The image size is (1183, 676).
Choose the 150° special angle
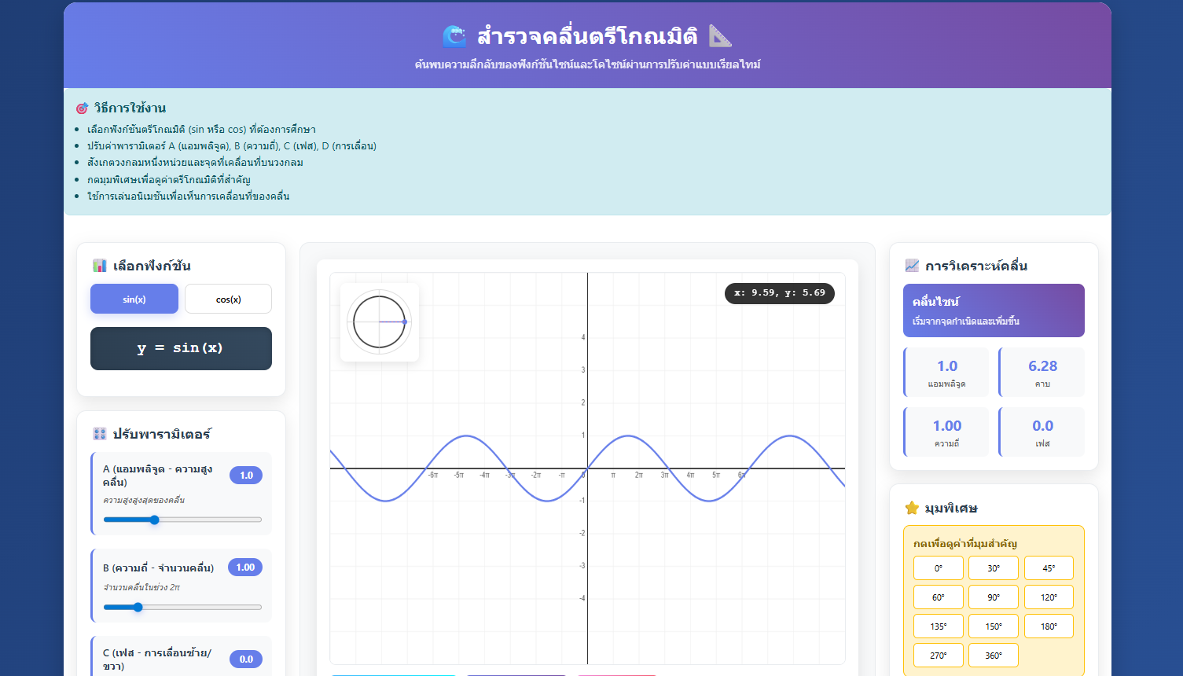pyautogui.click(x=994, y=626)
